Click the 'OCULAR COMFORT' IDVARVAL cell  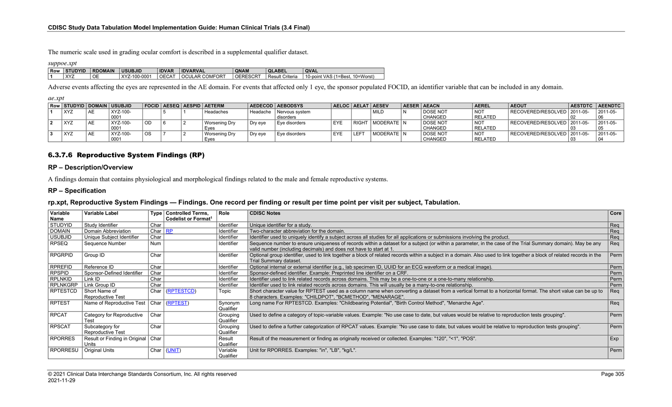tap(206, 77)
